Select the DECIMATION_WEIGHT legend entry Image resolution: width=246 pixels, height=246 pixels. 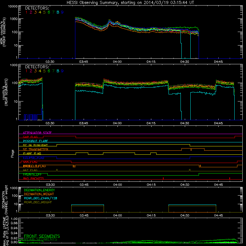pos(39,194)
